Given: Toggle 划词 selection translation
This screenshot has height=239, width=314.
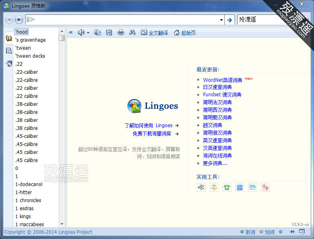Looking at the screenshot, I should pos(267,232).
